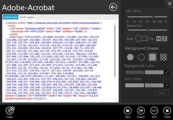The height and width of the screenshot is (120, 173).
Task: Click the Rotate dial knob
Action: click(139, 38)
